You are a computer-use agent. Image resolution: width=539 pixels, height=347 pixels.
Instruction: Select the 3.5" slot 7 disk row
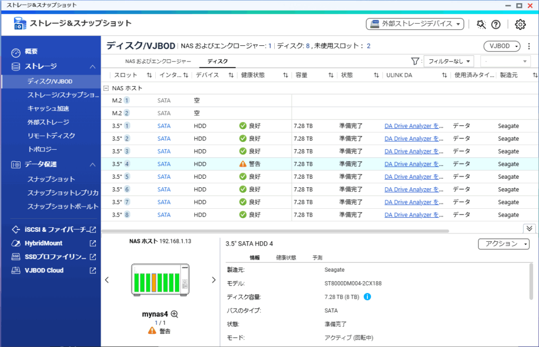pyautogui.click(x=320, y=202)
